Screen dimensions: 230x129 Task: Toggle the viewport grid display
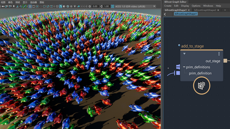[30, 6]
